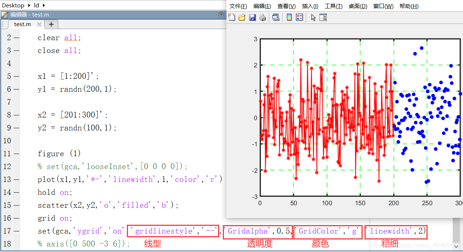Close the test.m tab with its X
Viewport: 463px width, 252px height.
pyautogui.click(x=39, y=24)
